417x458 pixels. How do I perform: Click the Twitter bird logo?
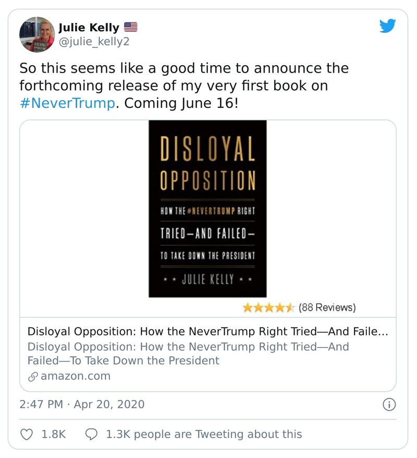coord(387,27)
